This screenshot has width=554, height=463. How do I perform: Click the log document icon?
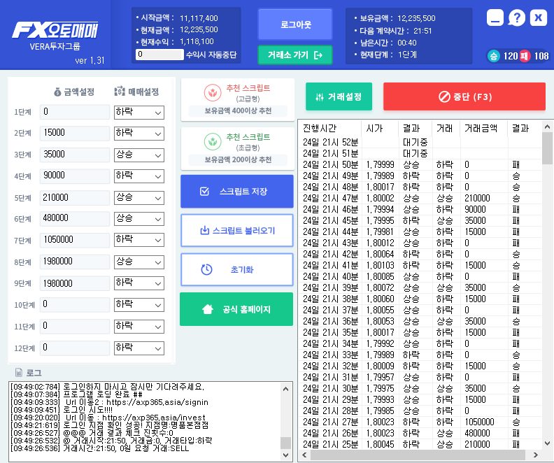[x=19, y=373]
